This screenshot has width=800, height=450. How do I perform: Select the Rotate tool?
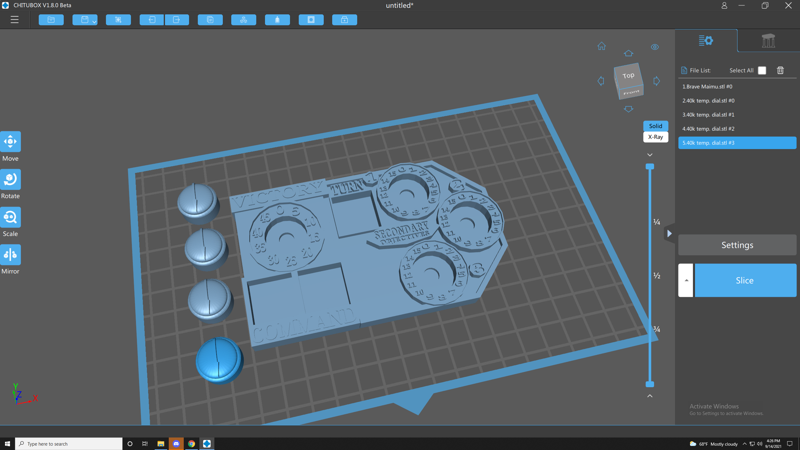tap(10, 179)
